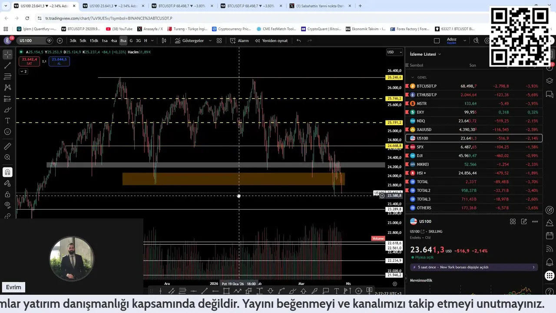Select XAUUSD in the watchlist

click(x=473, y=130)
